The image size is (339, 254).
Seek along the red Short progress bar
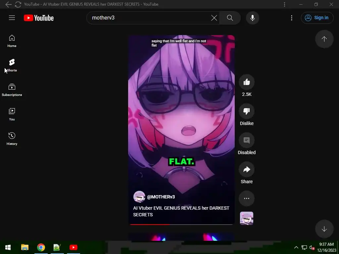click(x=181, y=225)
